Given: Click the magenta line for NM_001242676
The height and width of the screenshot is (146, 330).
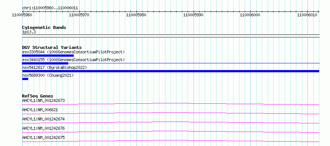Looking at the screenshot, I should point(171,132).
